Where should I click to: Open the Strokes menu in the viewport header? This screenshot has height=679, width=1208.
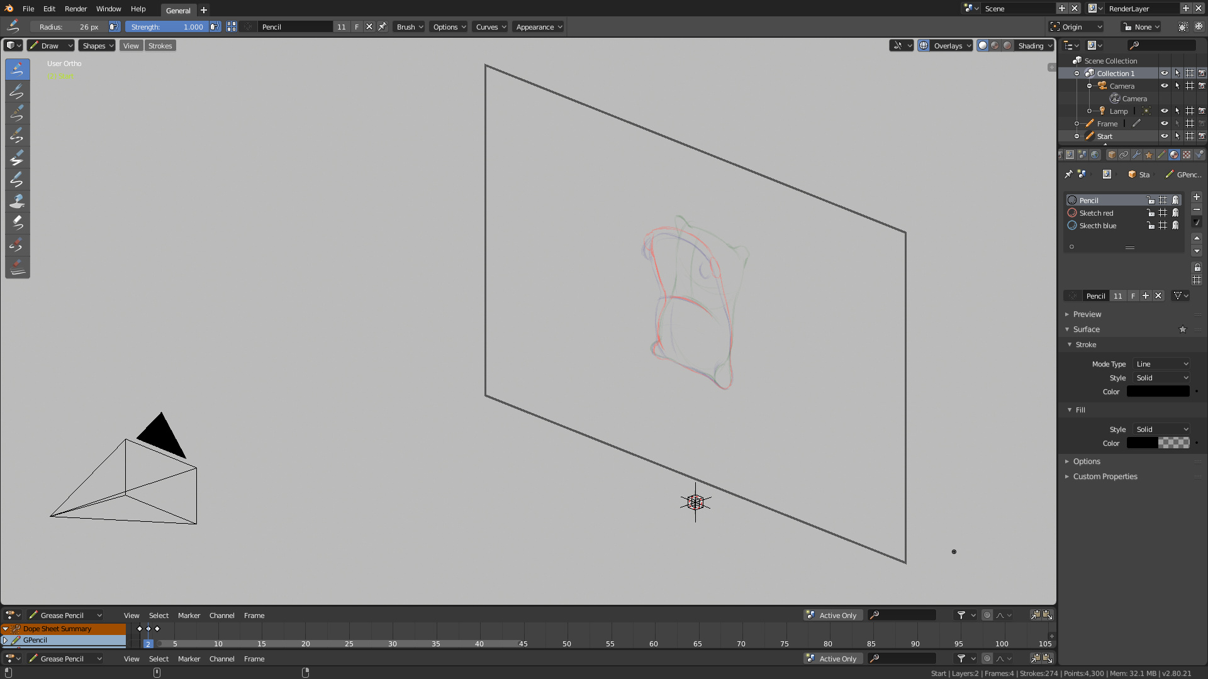[160, 45]
